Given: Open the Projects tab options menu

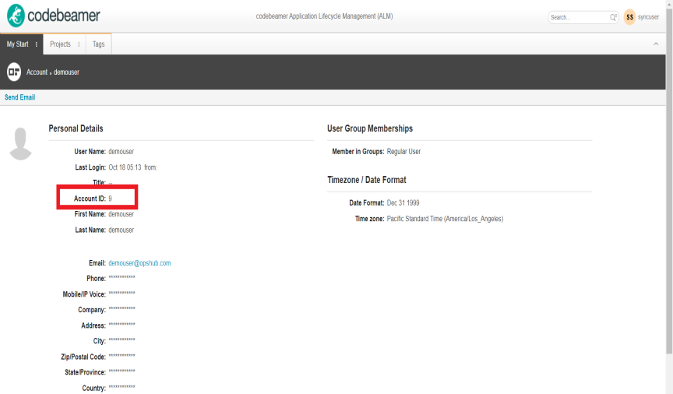Looking at the screenshot, I should [x=79, y=44].
